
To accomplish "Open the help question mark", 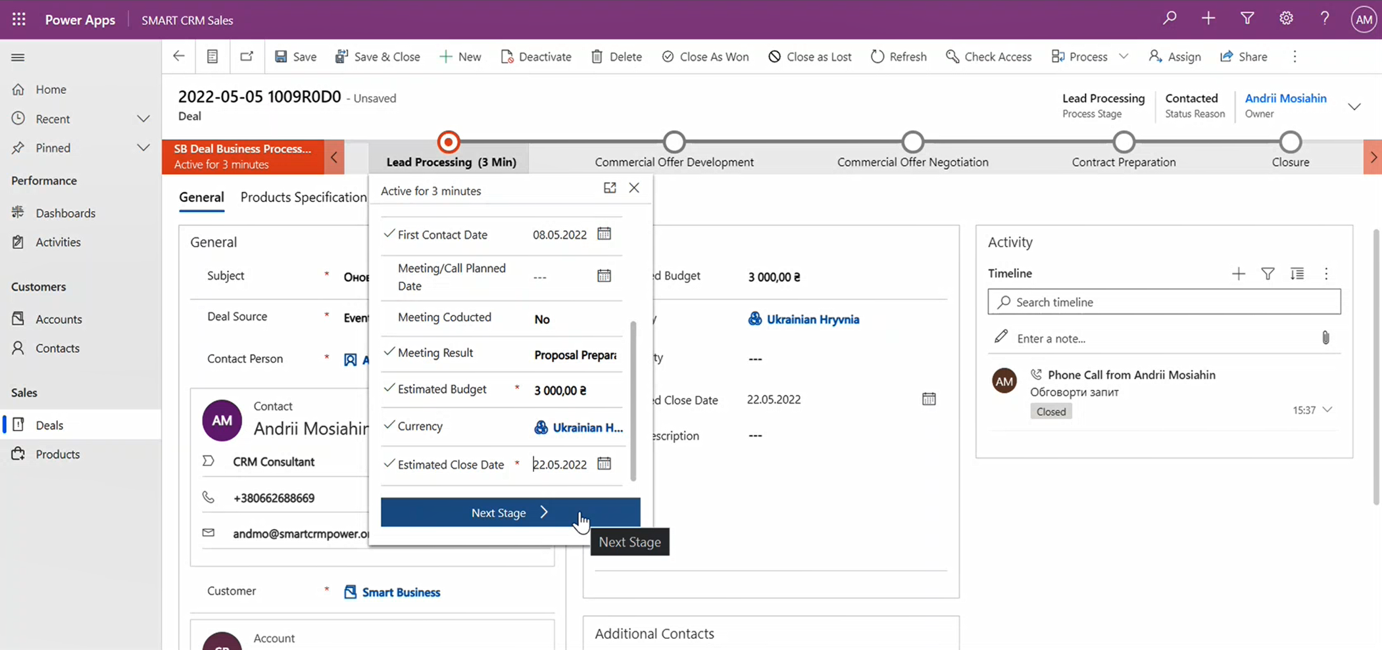I will point(1325,18).
